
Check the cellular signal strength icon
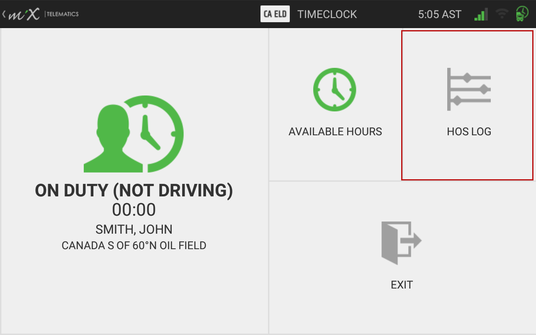click(481, 14)
